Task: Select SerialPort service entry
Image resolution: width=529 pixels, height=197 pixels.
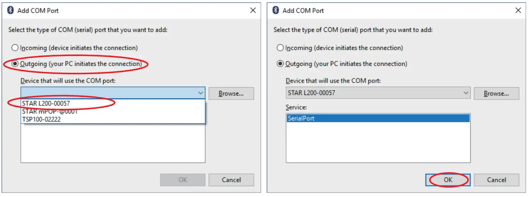Action: [378, 119]
